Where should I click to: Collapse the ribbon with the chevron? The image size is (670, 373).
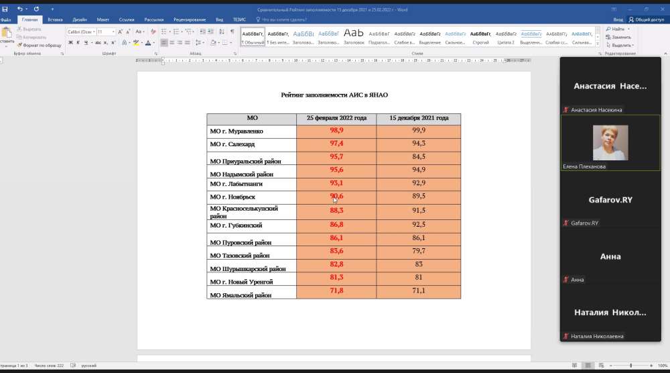[665, 54]
